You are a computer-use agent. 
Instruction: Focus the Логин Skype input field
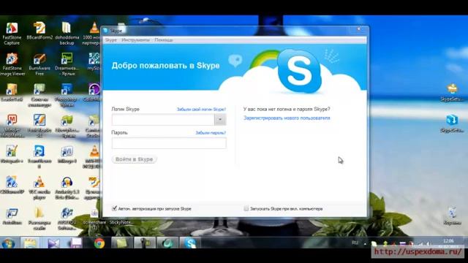(x=163, y=120)
